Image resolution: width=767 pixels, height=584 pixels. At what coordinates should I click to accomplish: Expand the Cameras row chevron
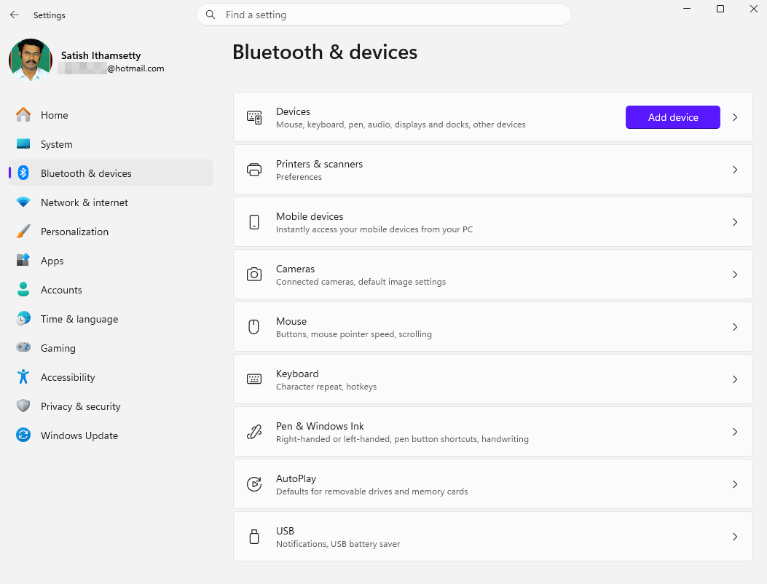(x=735, y=275)
